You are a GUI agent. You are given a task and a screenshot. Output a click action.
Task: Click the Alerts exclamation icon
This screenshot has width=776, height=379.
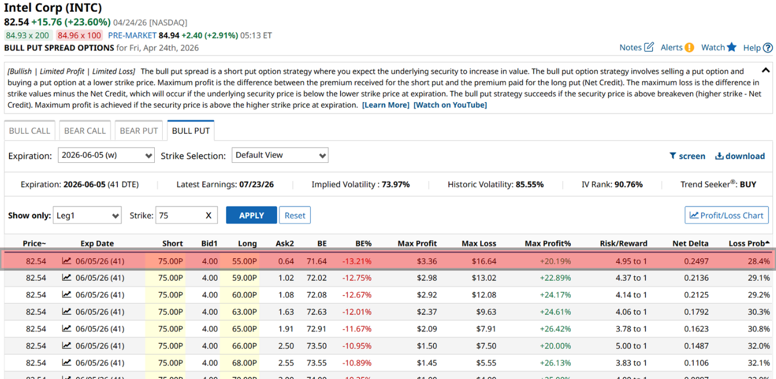point(689,48)
